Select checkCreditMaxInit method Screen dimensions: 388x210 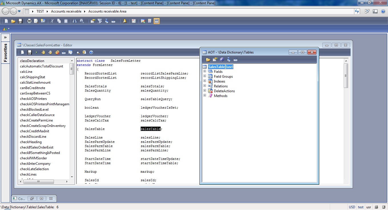pyautogui.click(x=44, y=131)
